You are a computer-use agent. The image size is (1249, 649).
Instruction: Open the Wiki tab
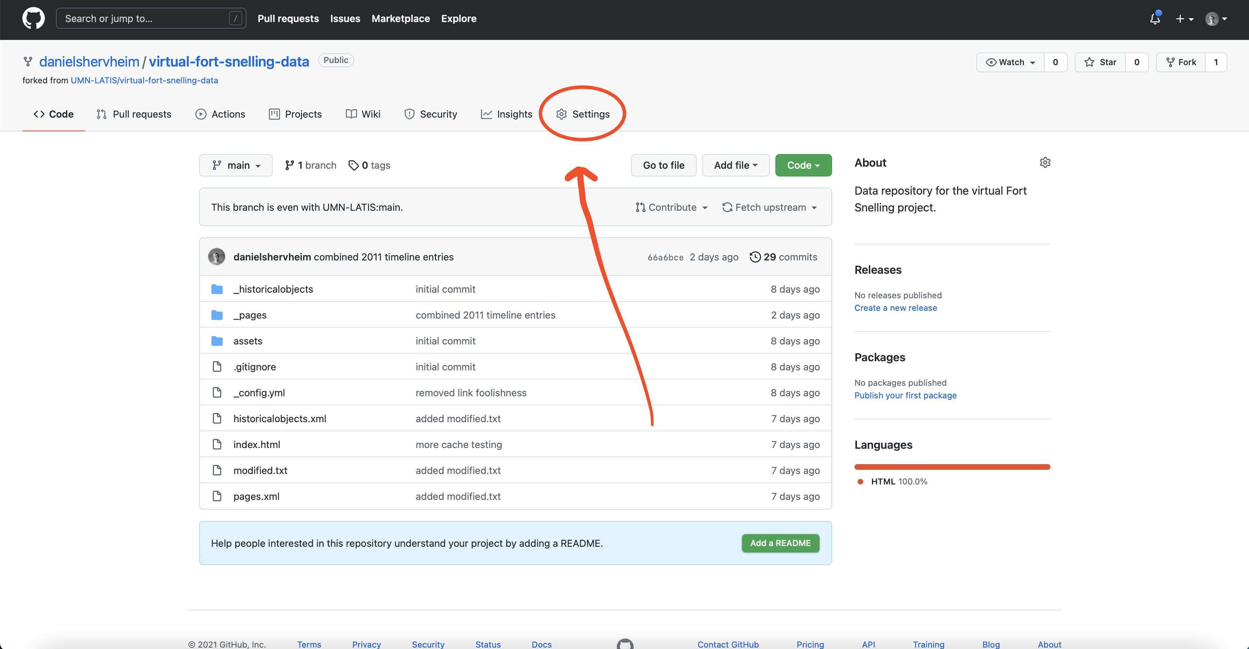click(363, 114)
